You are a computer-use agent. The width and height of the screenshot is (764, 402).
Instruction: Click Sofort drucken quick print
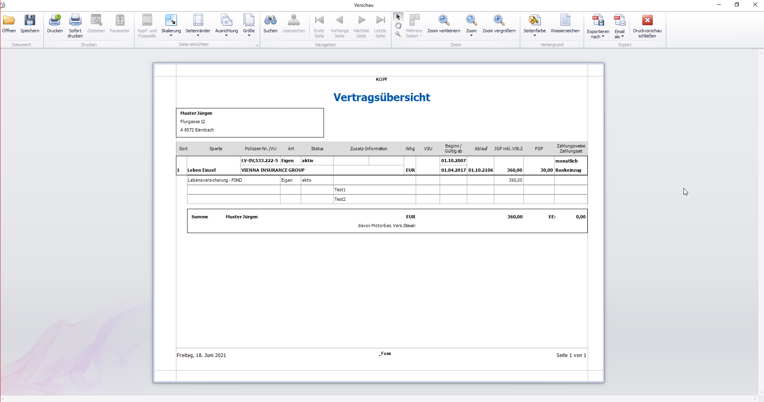coord(75,26)
